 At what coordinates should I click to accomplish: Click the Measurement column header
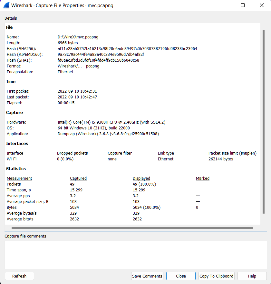point(19,178)
